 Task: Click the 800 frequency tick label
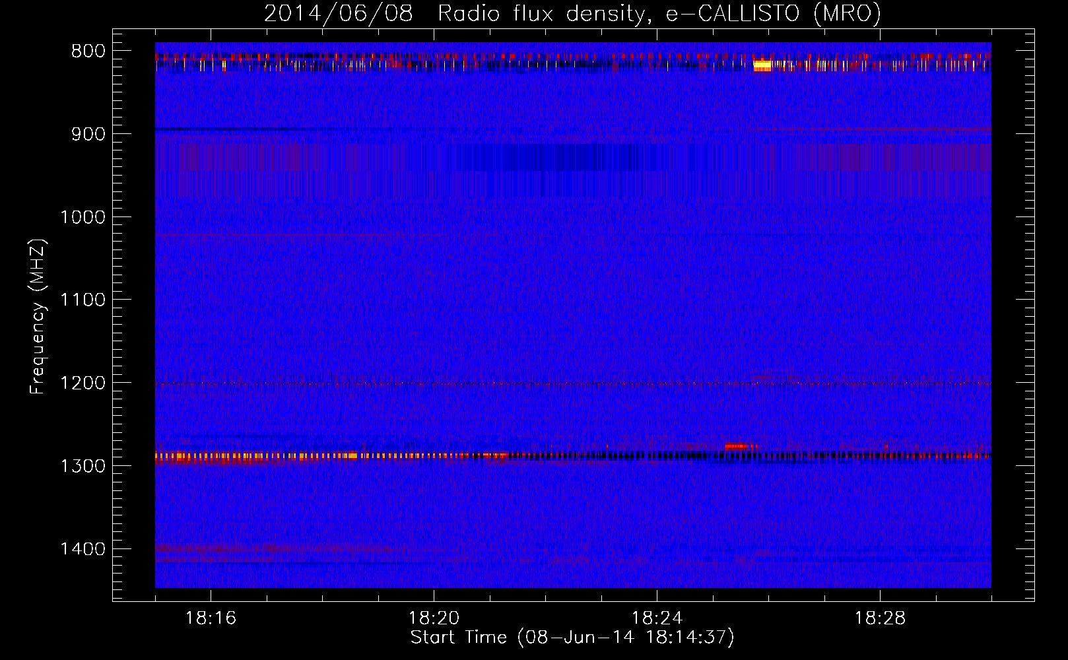(88, 51)
